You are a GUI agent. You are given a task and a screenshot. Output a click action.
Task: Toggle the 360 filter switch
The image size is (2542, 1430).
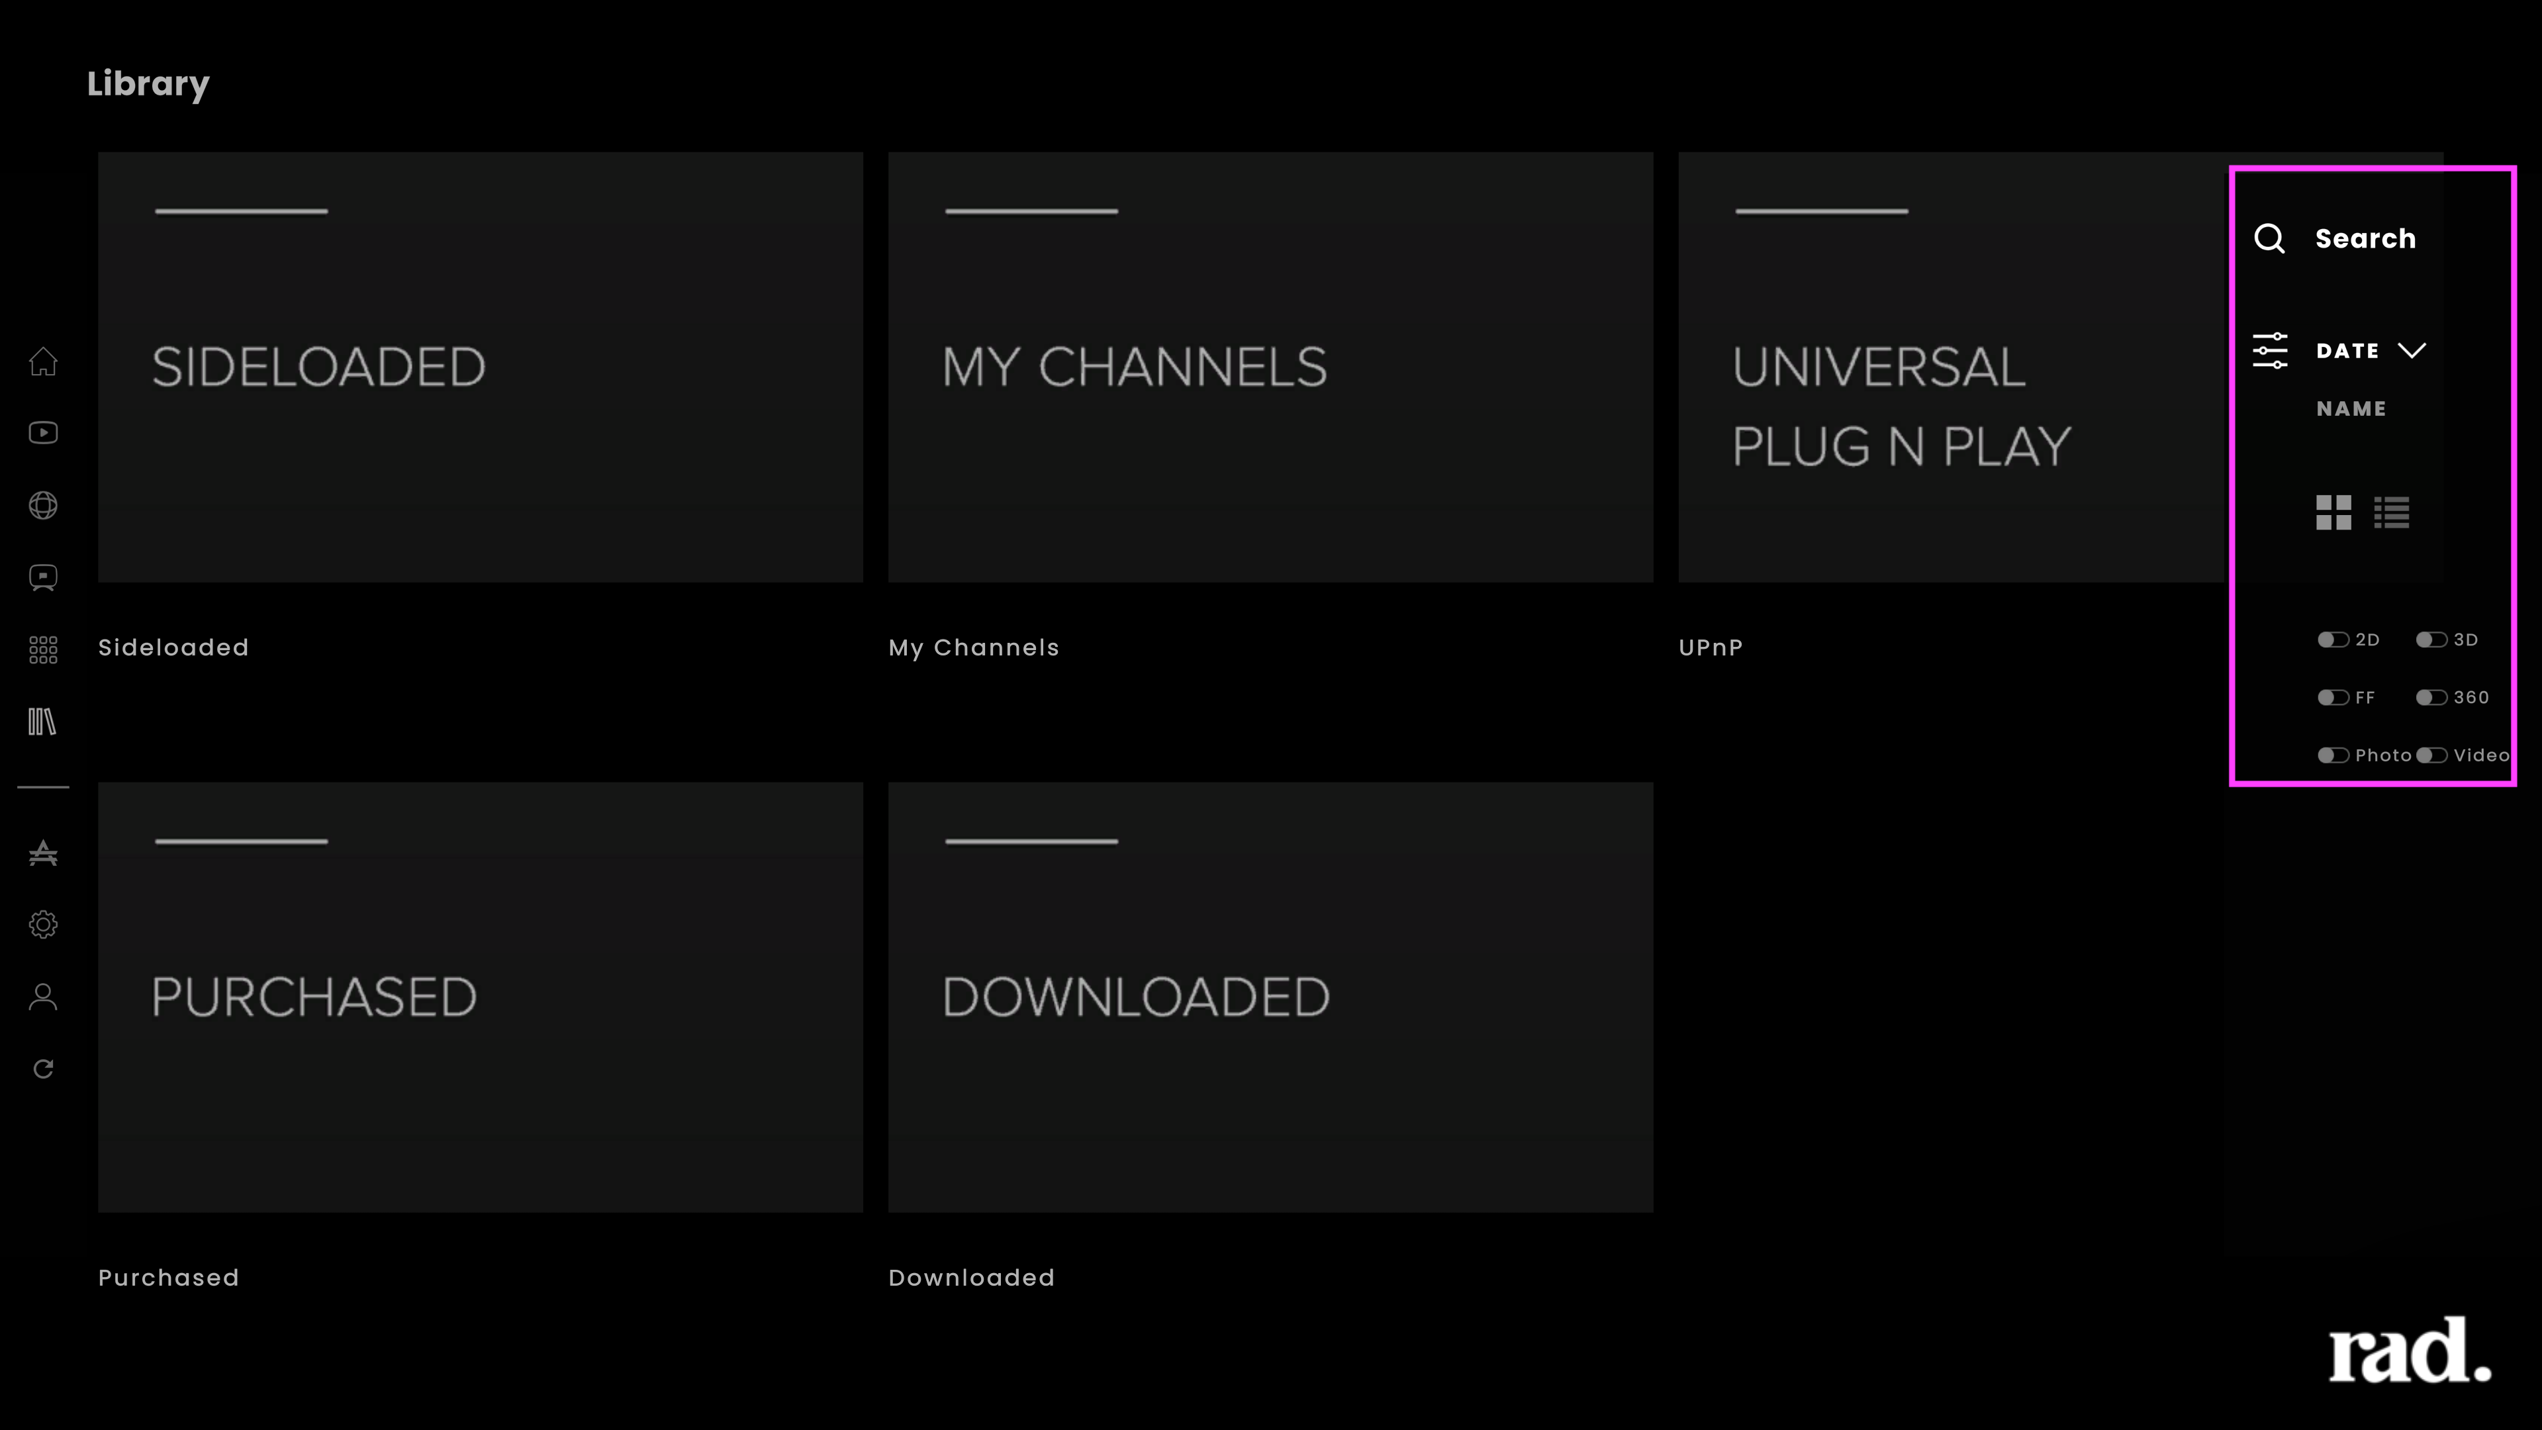pyautogui.click(x=2431, y=698)
